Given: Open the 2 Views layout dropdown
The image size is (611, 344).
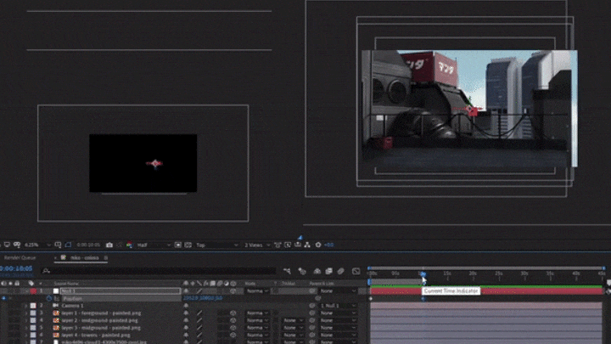Looking at the screenshot, I should (x=257, y=245).
